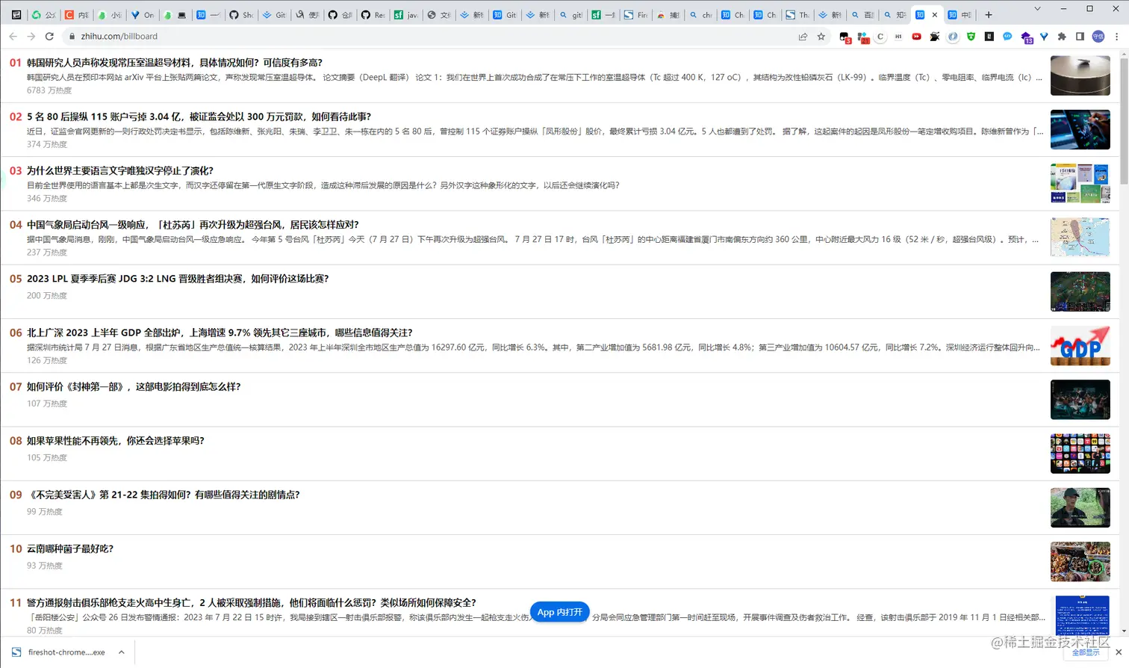Image resolution: width=1129 pixels, height=668 pixels.
Task: Open the Chrome profile avatar
Action: tap(1098, 37)
